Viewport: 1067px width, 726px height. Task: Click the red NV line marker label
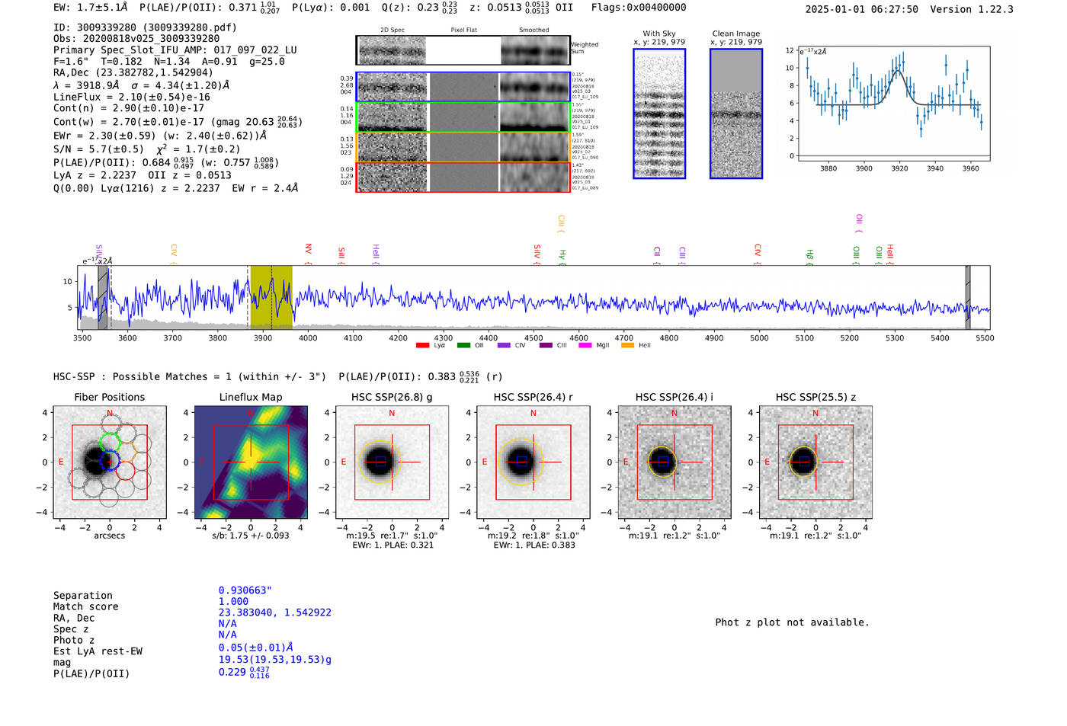[x=308, y=254]
